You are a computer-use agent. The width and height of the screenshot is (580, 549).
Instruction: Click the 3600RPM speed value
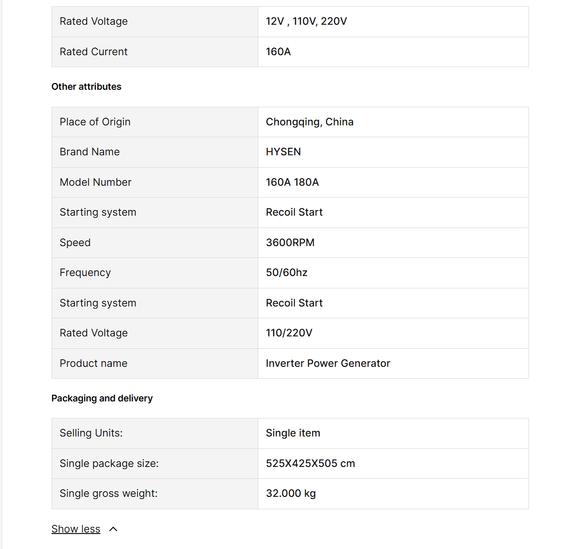click(x=290, y=243)
